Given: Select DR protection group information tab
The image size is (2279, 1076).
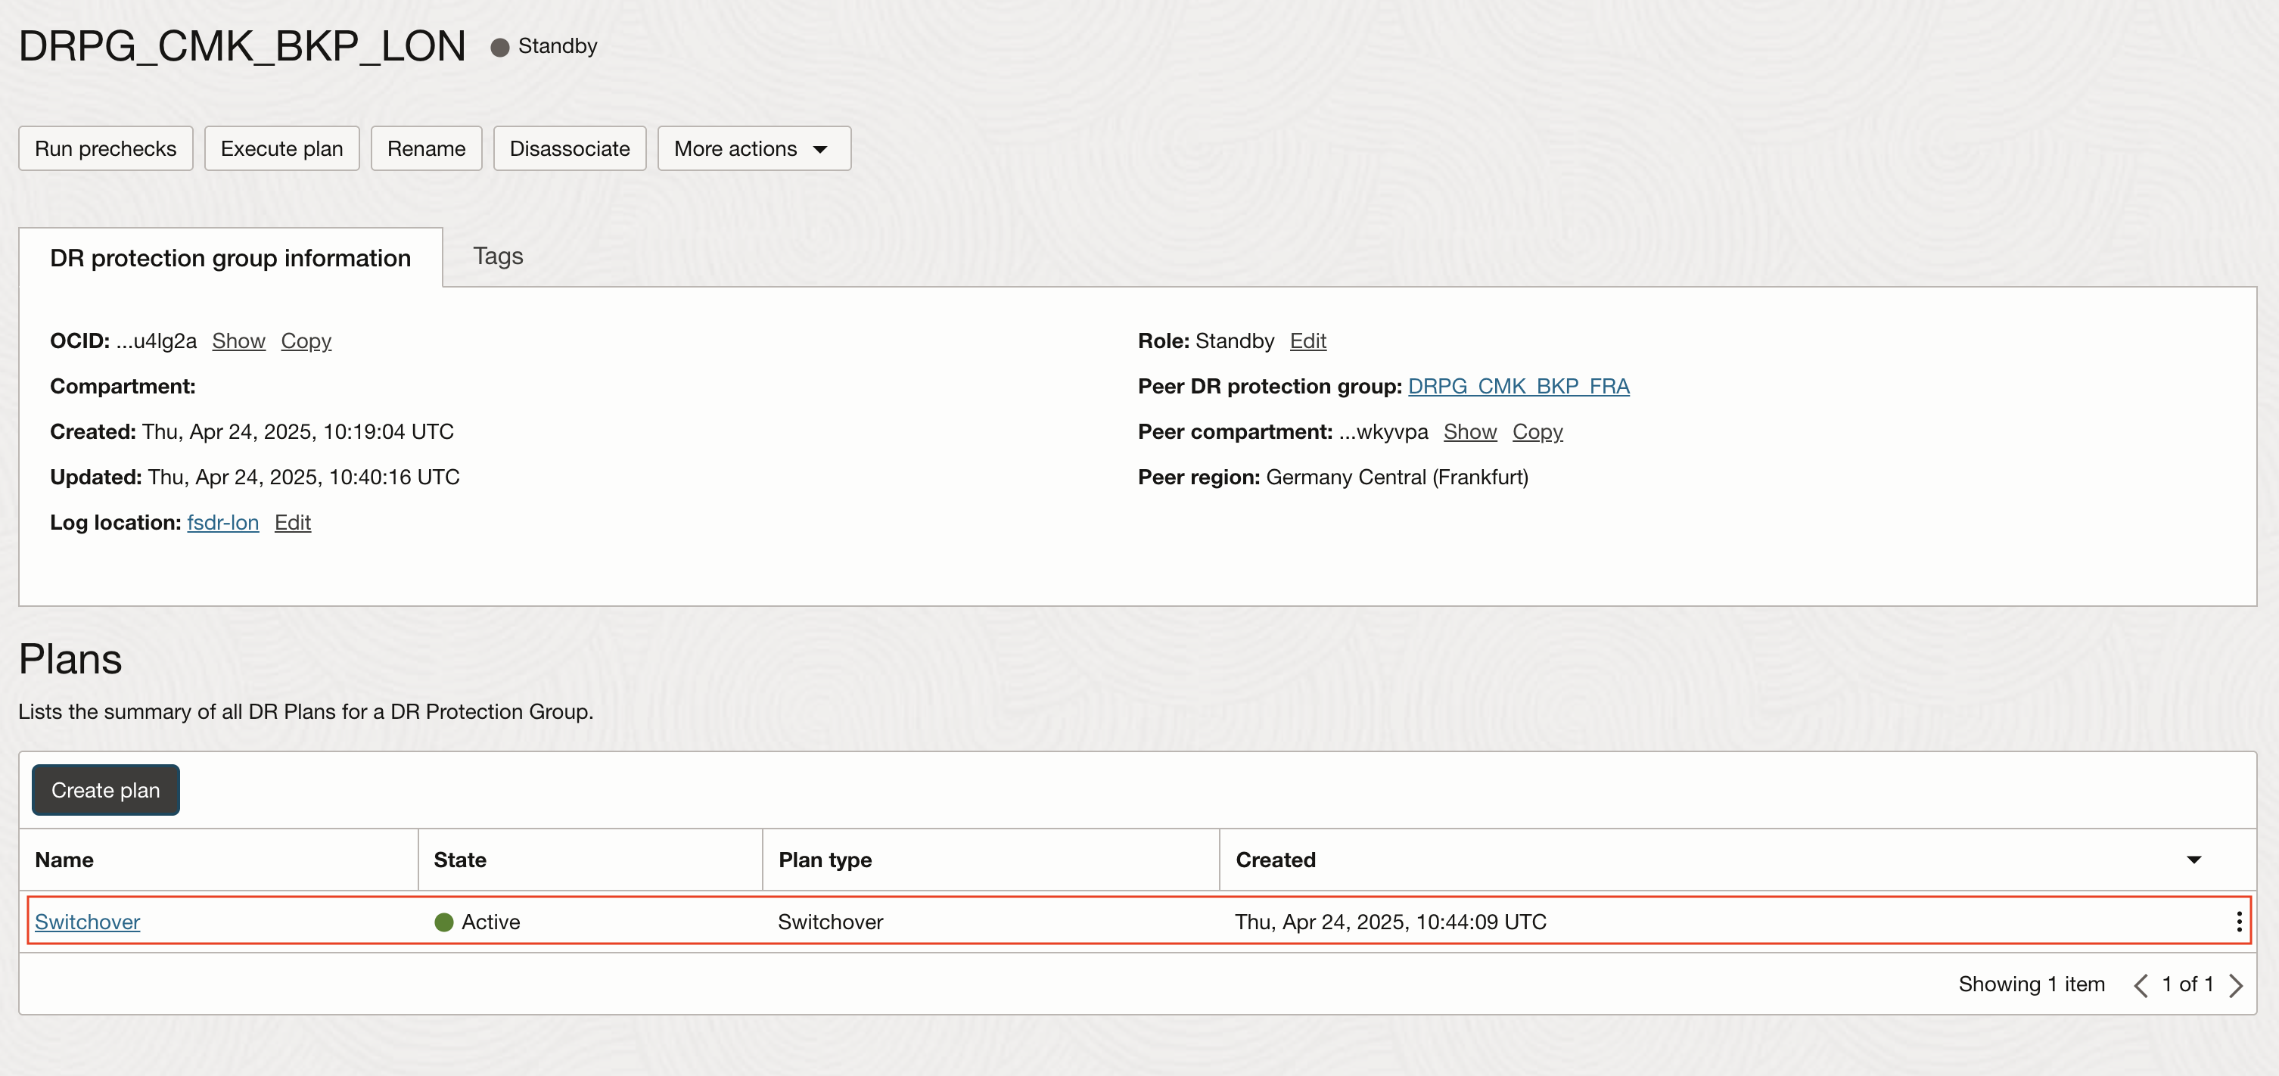Looking at the screenshot, I should point(230,258).
